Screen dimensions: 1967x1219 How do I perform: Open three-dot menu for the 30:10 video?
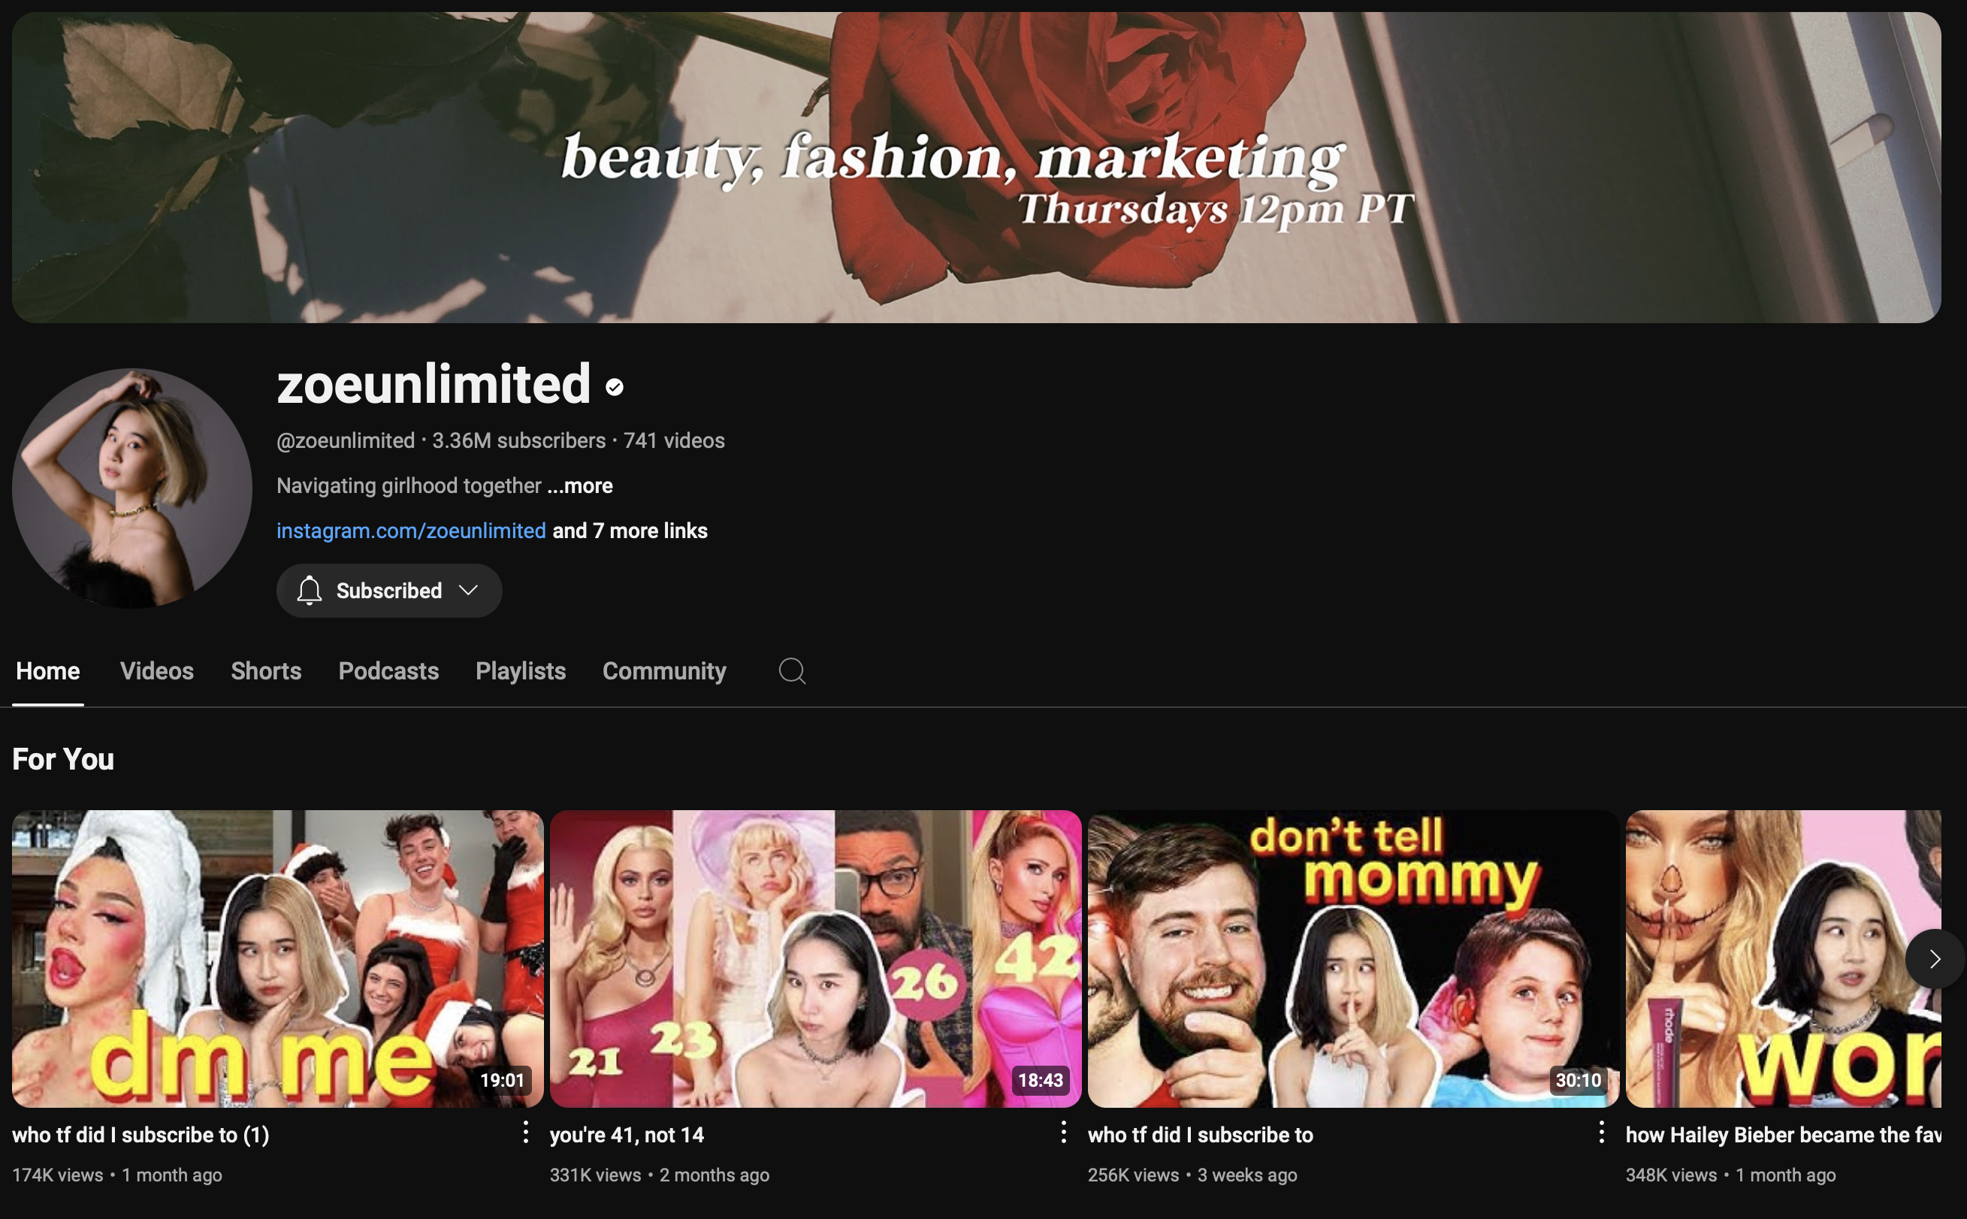pos(1602,1132)
